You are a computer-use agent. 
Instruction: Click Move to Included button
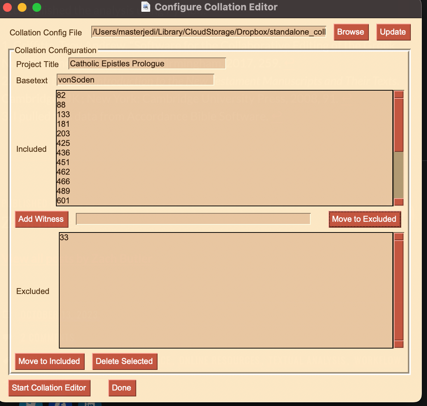coord(49,361)
